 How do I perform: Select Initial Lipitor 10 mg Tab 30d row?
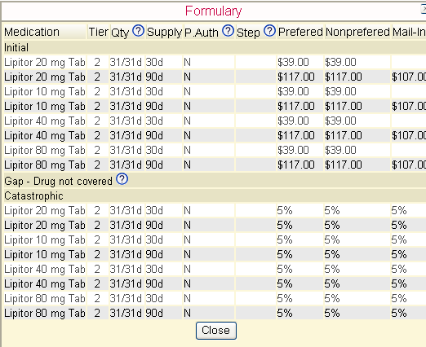tap(215, 91)
